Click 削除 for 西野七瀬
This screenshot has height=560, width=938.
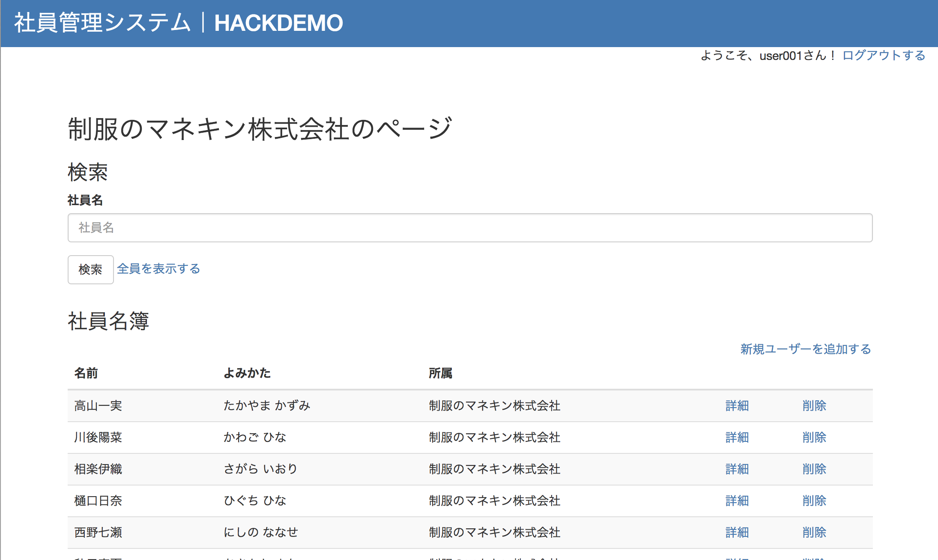tap(814, 533)
